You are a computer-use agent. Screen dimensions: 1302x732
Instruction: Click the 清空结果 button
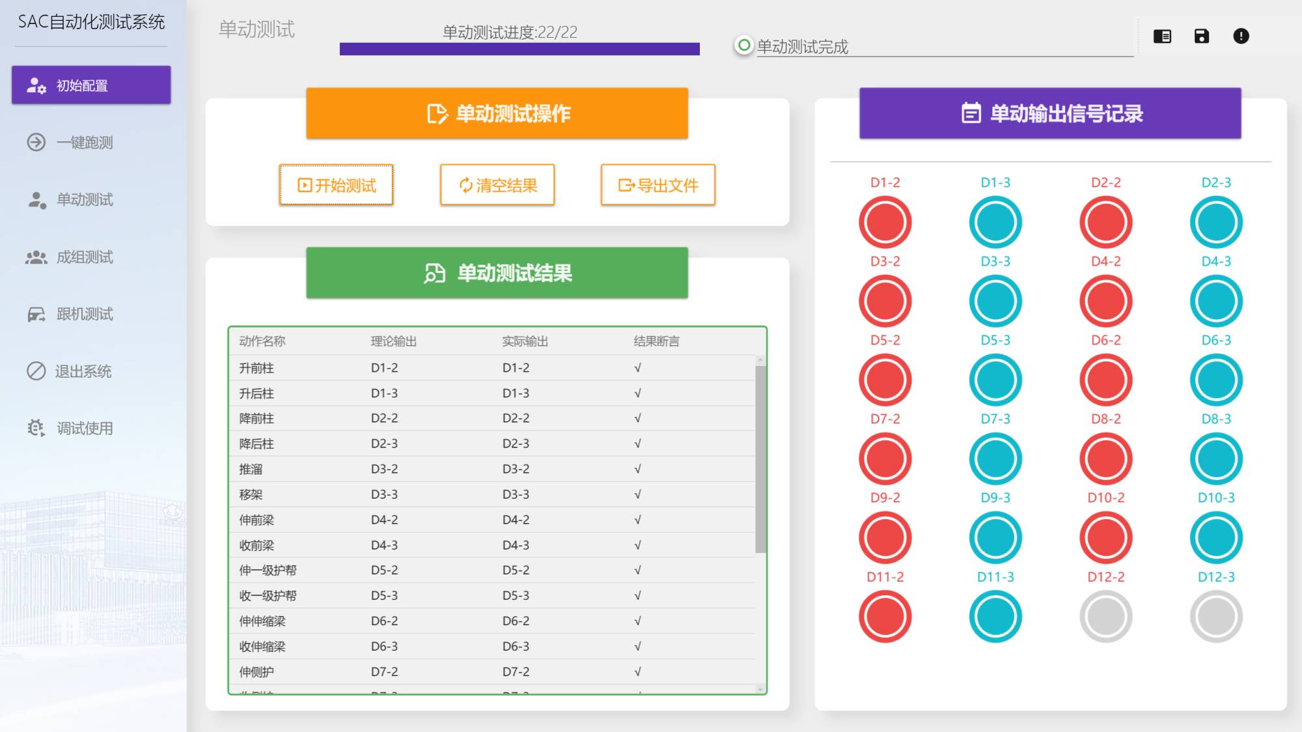pyautogui.click(x=497, y=186)
